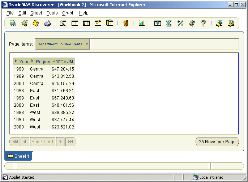
Task: Click the Sigma totals icon
Action: [x=168, y=23]
